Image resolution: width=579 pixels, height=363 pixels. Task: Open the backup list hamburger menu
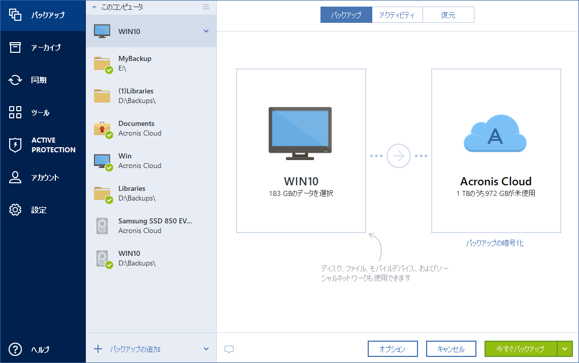tap(206, 7)
